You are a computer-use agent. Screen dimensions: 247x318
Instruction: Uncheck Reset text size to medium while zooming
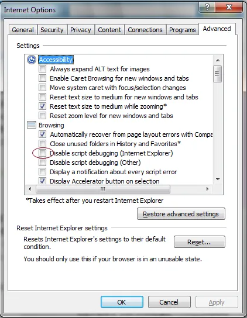click(x=43, y=106)
